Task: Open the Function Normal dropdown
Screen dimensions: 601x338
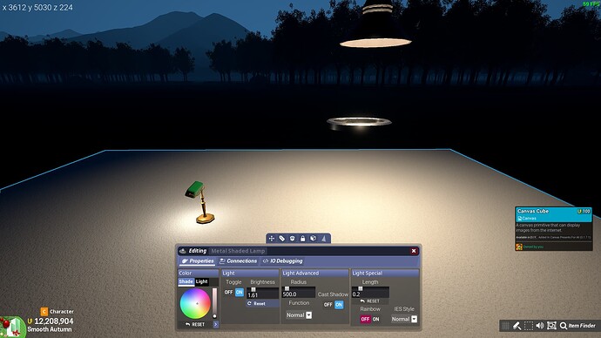Action: tap(299, 315)
